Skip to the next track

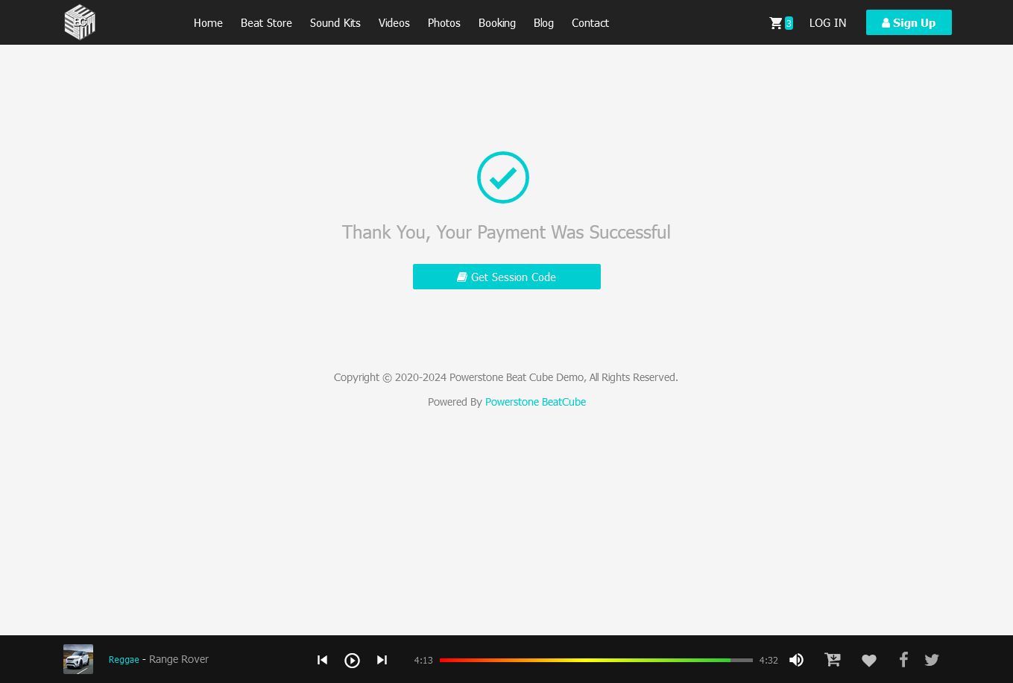pyautogui.click(x=382, y=660)
